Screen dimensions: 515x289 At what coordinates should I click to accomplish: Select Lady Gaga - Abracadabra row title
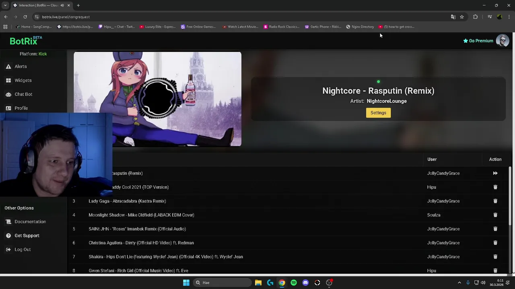click(x=127, y=201)
